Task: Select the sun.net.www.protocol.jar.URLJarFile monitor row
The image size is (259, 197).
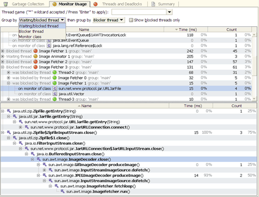Action: [126, 89]
